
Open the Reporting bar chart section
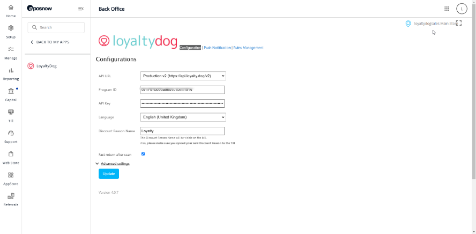click(11, 74)
